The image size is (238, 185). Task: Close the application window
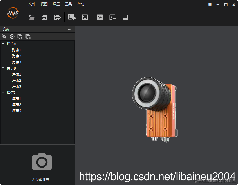click(234, 5)
